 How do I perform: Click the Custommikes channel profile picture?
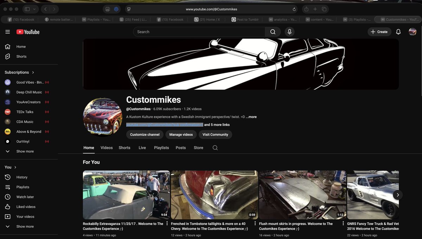(x=103, y=117)
